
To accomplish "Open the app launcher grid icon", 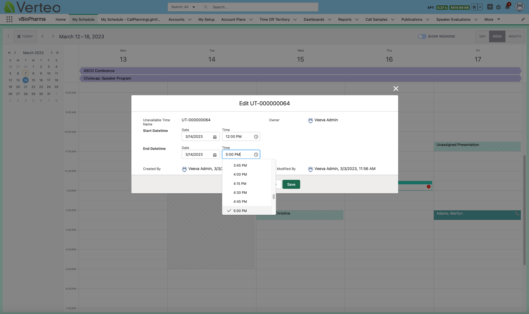I will pyautogui.click(x=9, y=19).
